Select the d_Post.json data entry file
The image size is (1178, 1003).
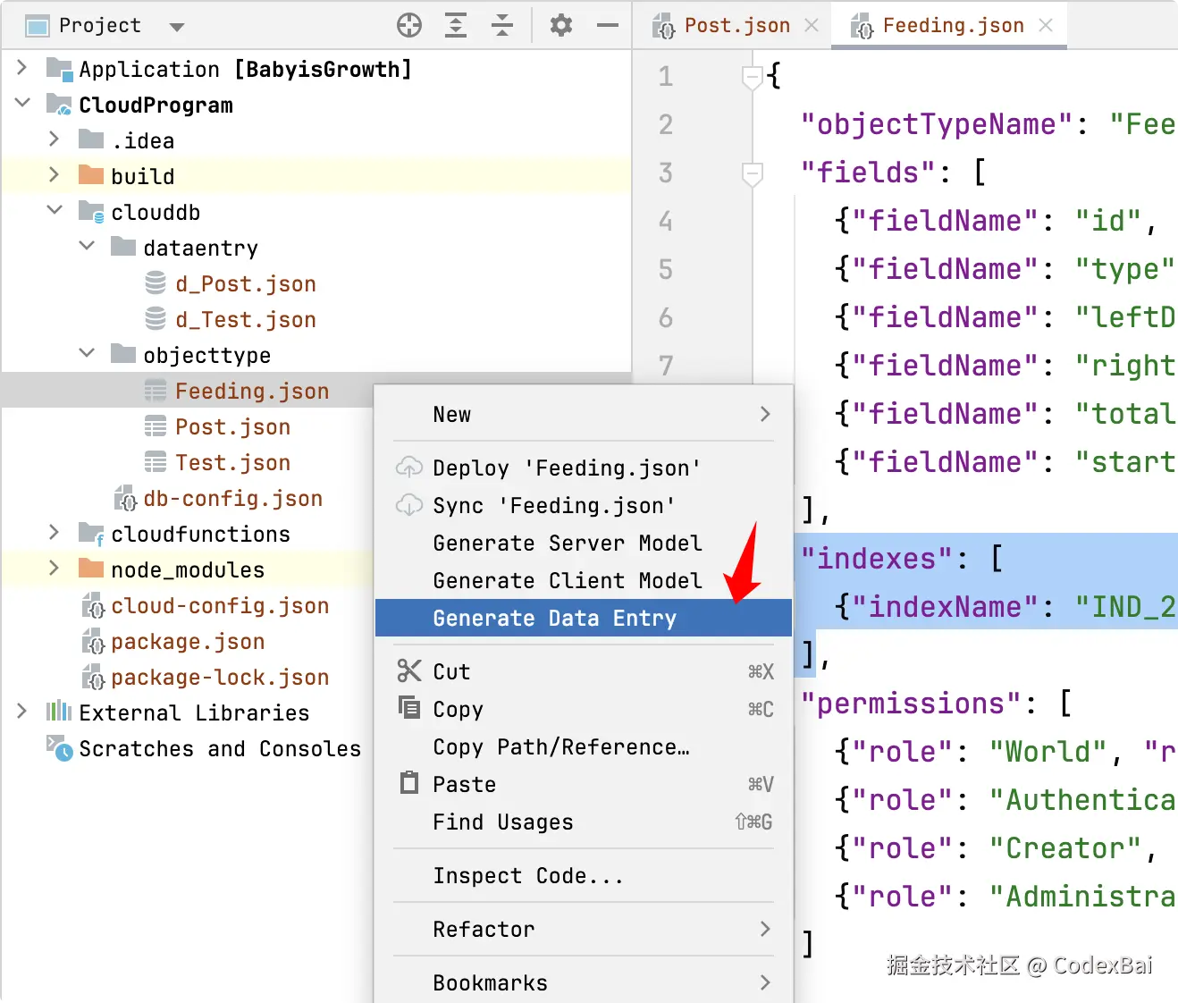246,283
